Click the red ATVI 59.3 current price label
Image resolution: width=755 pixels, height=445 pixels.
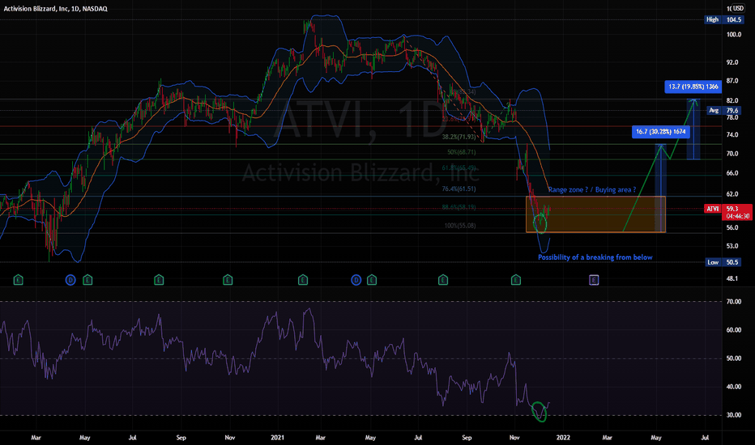[x=727, y=212]
